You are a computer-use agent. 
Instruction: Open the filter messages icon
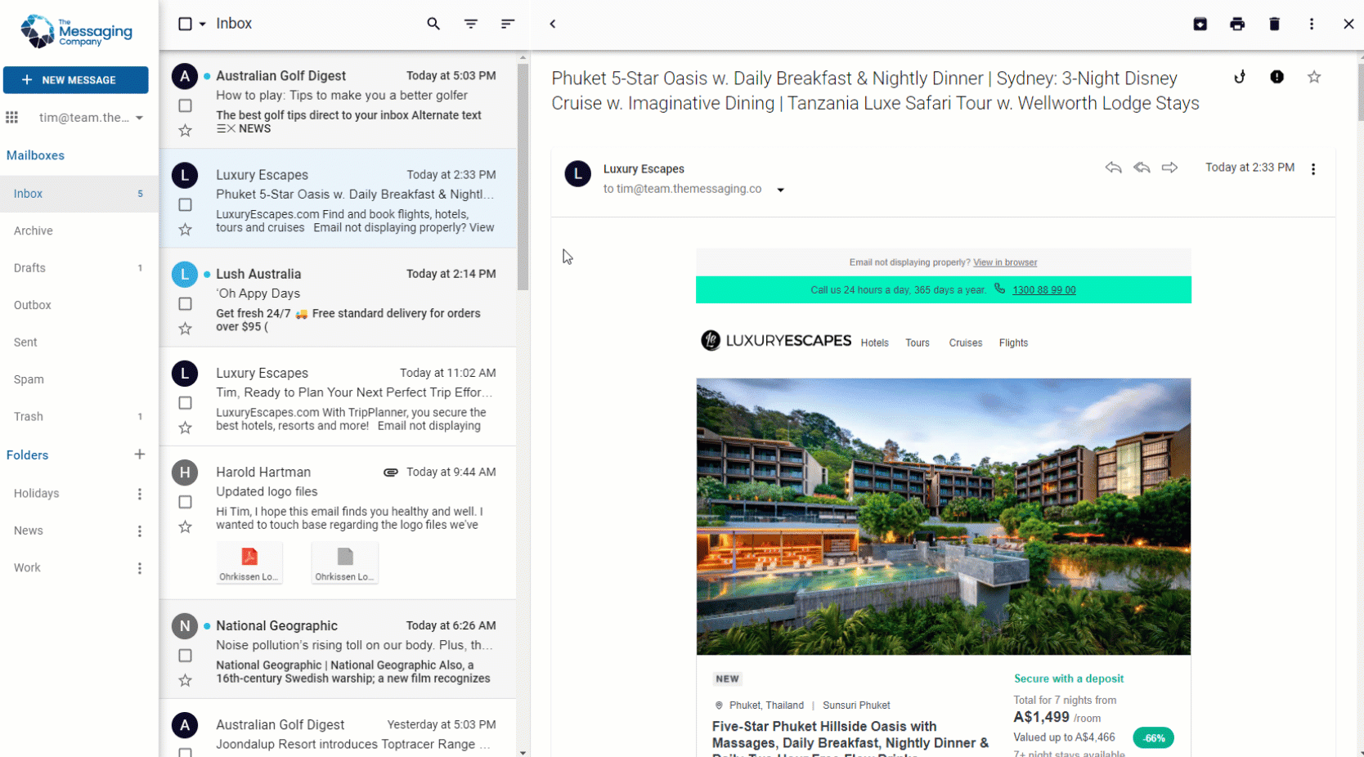pyautogui.click(x=471, y=24)
